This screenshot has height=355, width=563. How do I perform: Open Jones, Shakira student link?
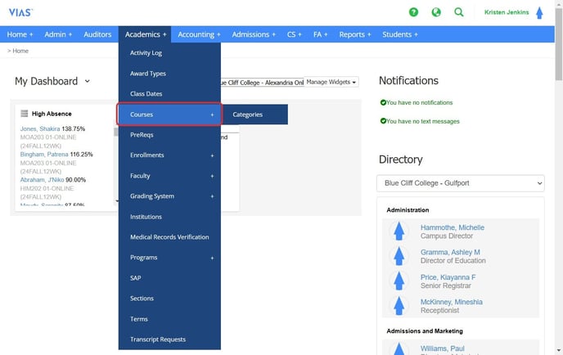point(39,129)
